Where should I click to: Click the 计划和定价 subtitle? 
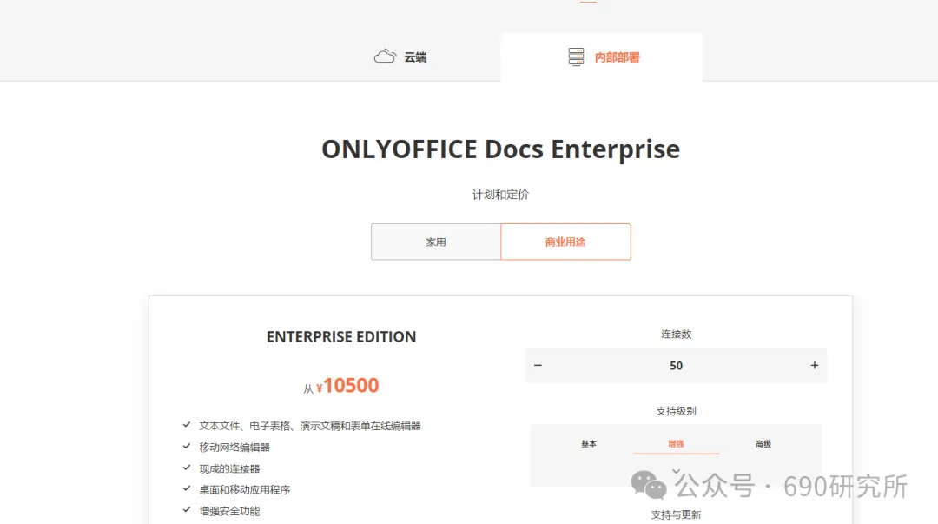[501, 195]
